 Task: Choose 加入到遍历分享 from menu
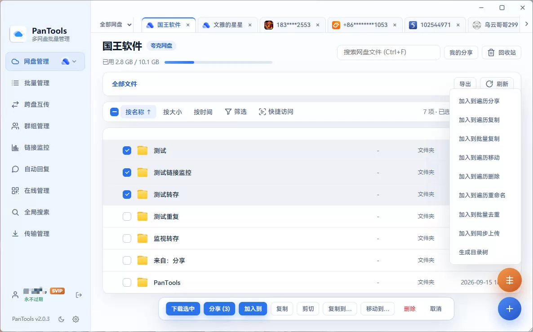click(x=485, y=101)
